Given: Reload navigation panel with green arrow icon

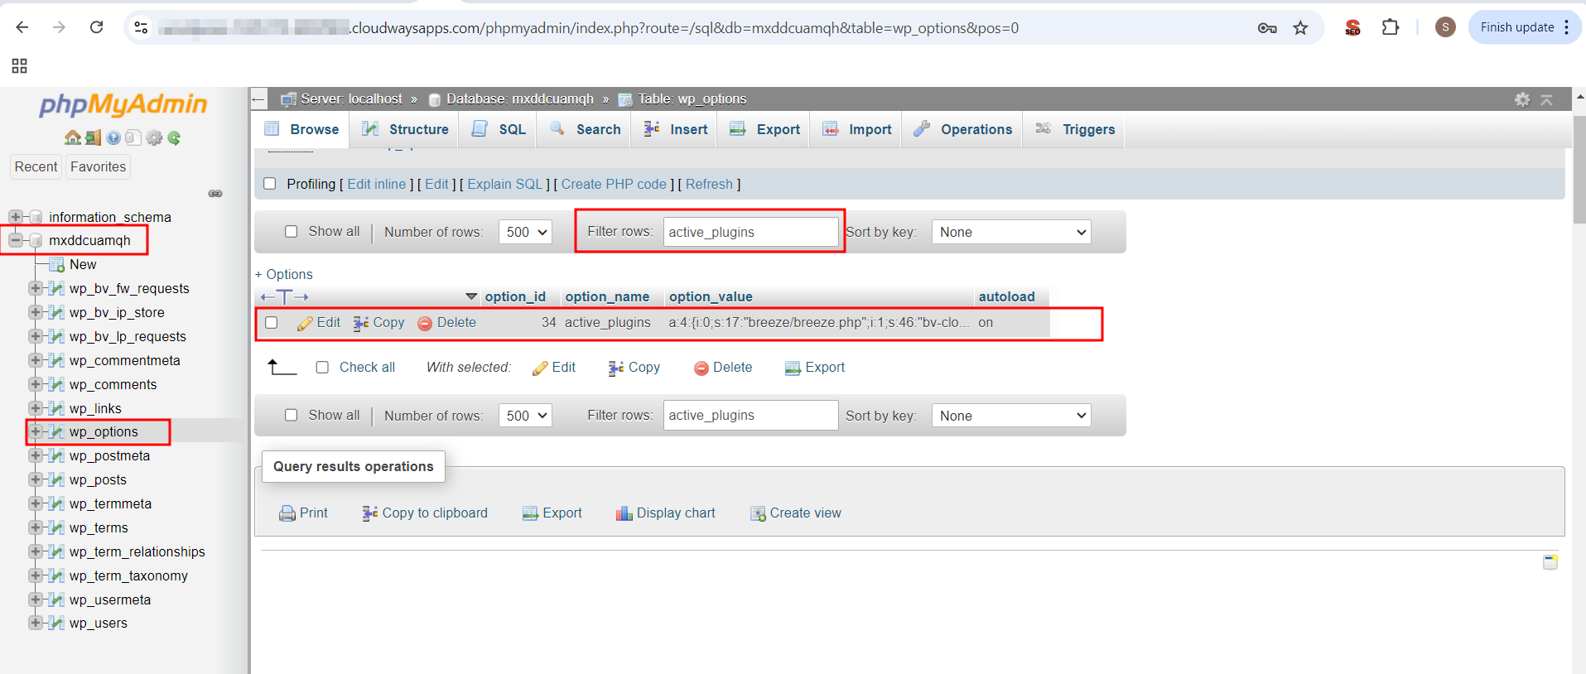Looking at the screenshot, I should coord(174,137).
